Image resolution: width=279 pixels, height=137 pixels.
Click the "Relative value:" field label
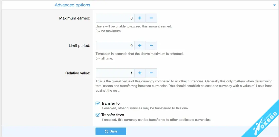point(78,73)
